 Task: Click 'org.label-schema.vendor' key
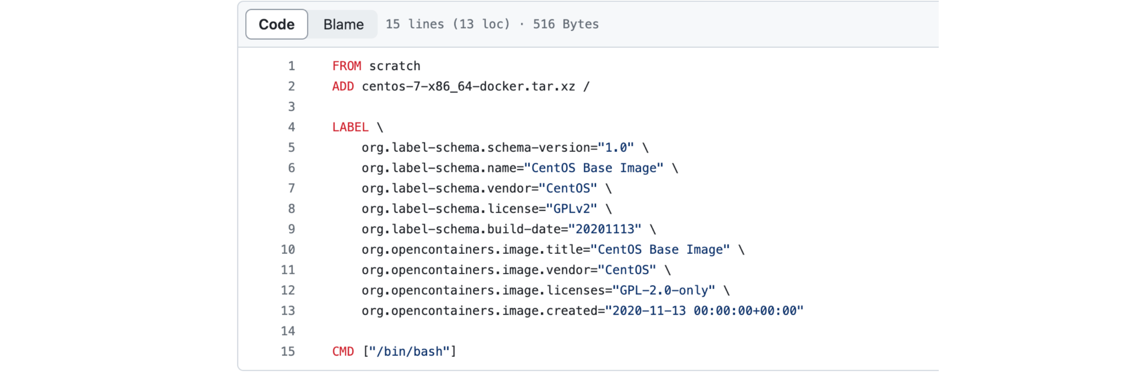tap(446, 188)
